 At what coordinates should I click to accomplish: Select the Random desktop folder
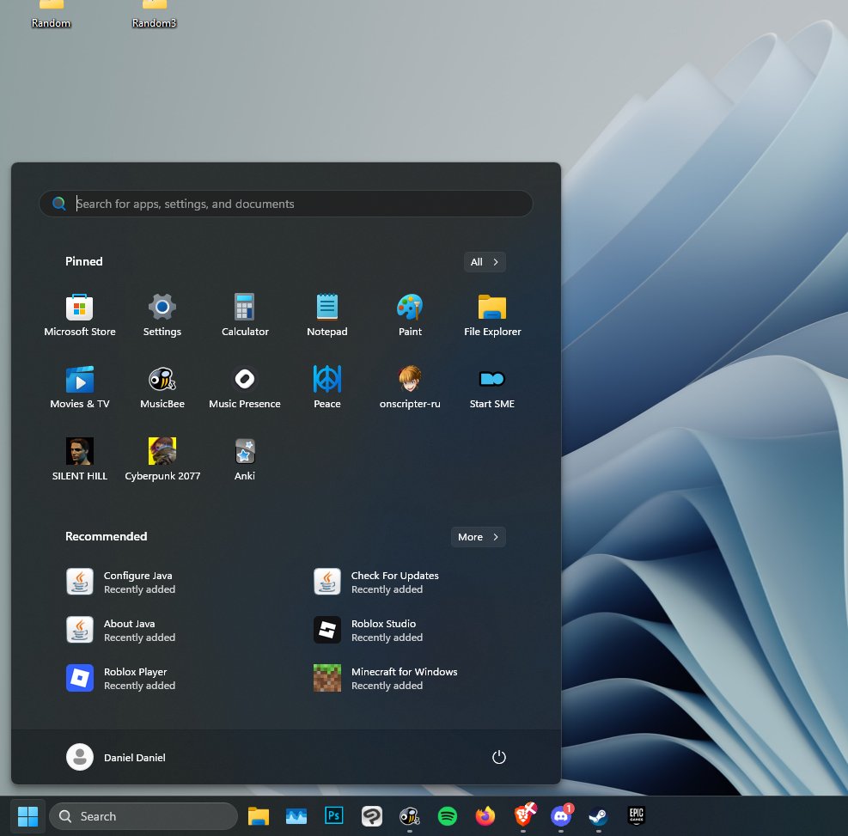click(51, 15)
